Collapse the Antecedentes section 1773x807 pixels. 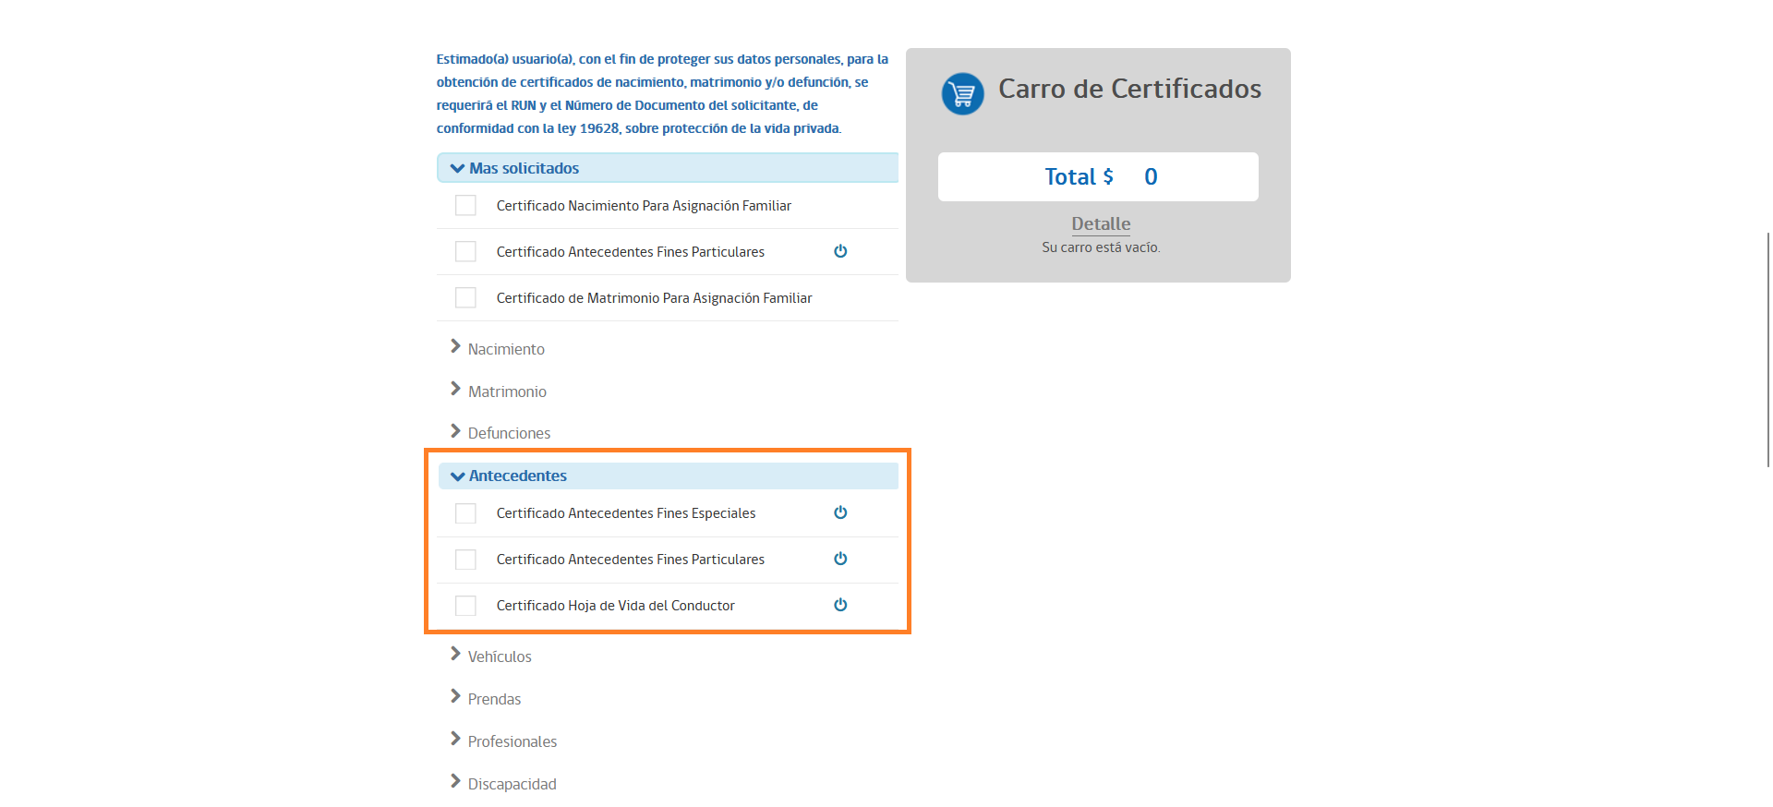pyautogui.click(x=517, y=476)
